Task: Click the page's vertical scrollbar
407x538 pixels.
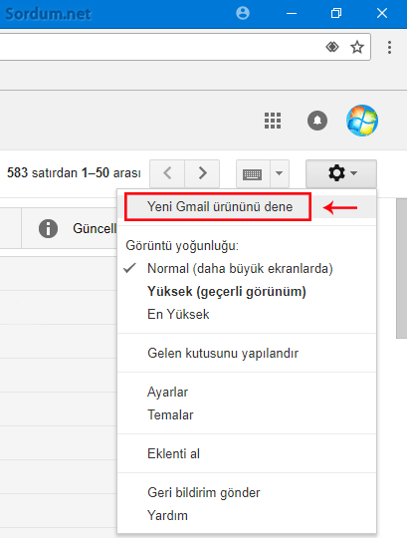Action: [x=401, y=269]
